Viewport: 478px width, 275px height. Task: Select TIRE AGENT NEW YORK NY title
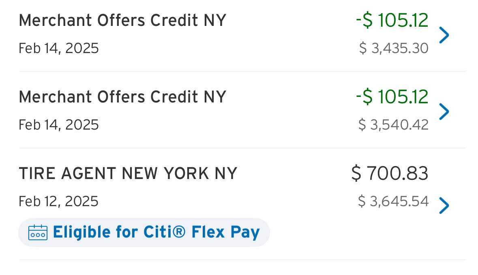pos(128,174)
